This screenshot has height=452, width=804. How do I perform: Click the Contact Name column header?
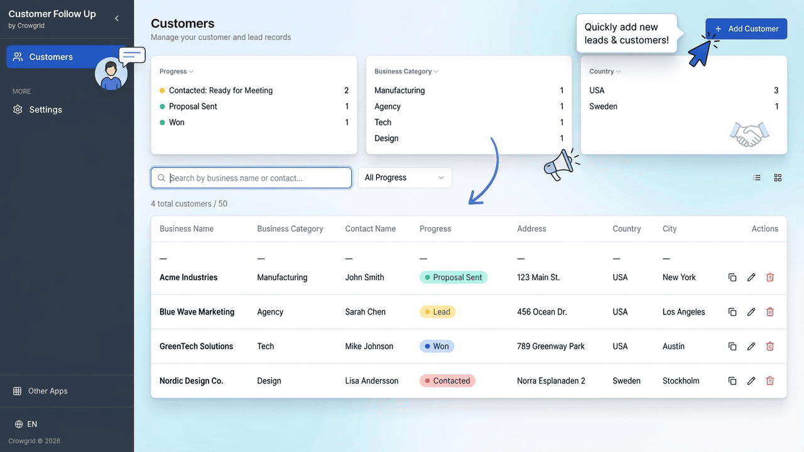point(371,229)
